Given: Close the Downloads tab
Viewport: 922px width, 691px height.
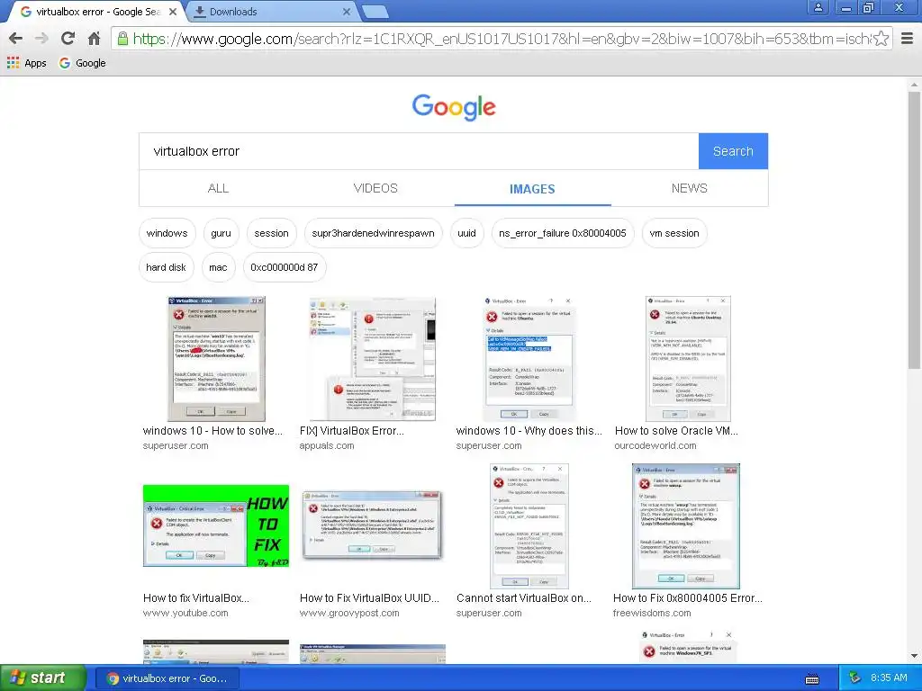Looking at the screenshot, I should click(347, 11).
